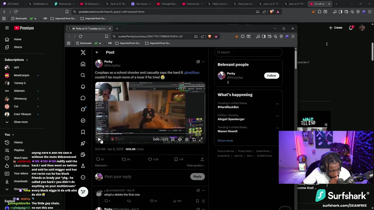Bookmark the post with 1.1K bookmarks

tap(176, 159)
